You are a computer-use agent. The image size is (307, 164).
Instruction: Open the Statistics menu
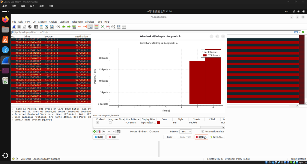[64, 22]
